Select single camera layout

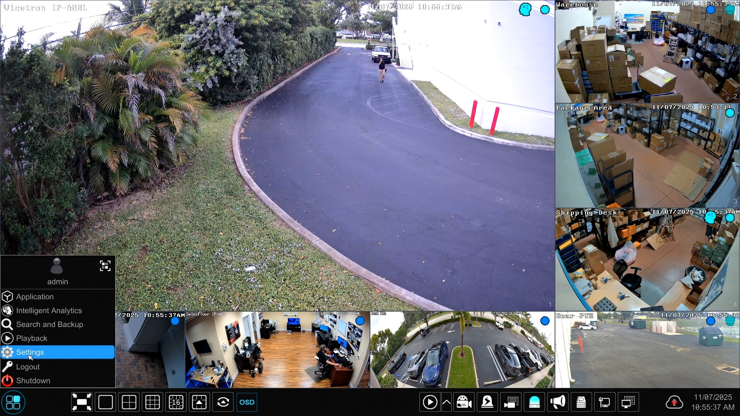[105, 403]
